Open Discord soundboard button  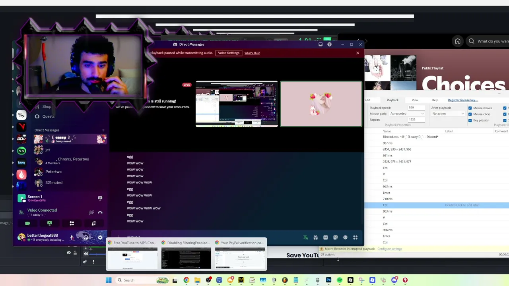point(94,223)
